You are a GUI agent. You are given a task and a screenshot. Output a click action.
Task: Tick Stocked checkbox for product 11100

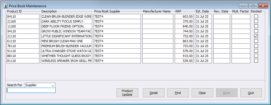[256, 26]
